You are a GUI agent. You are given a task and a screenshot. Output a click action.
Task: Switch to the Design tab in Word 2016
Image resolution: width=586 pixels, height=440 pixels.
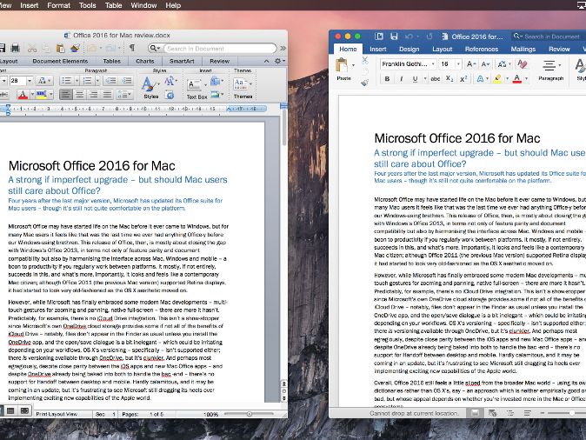click(409, 49)
